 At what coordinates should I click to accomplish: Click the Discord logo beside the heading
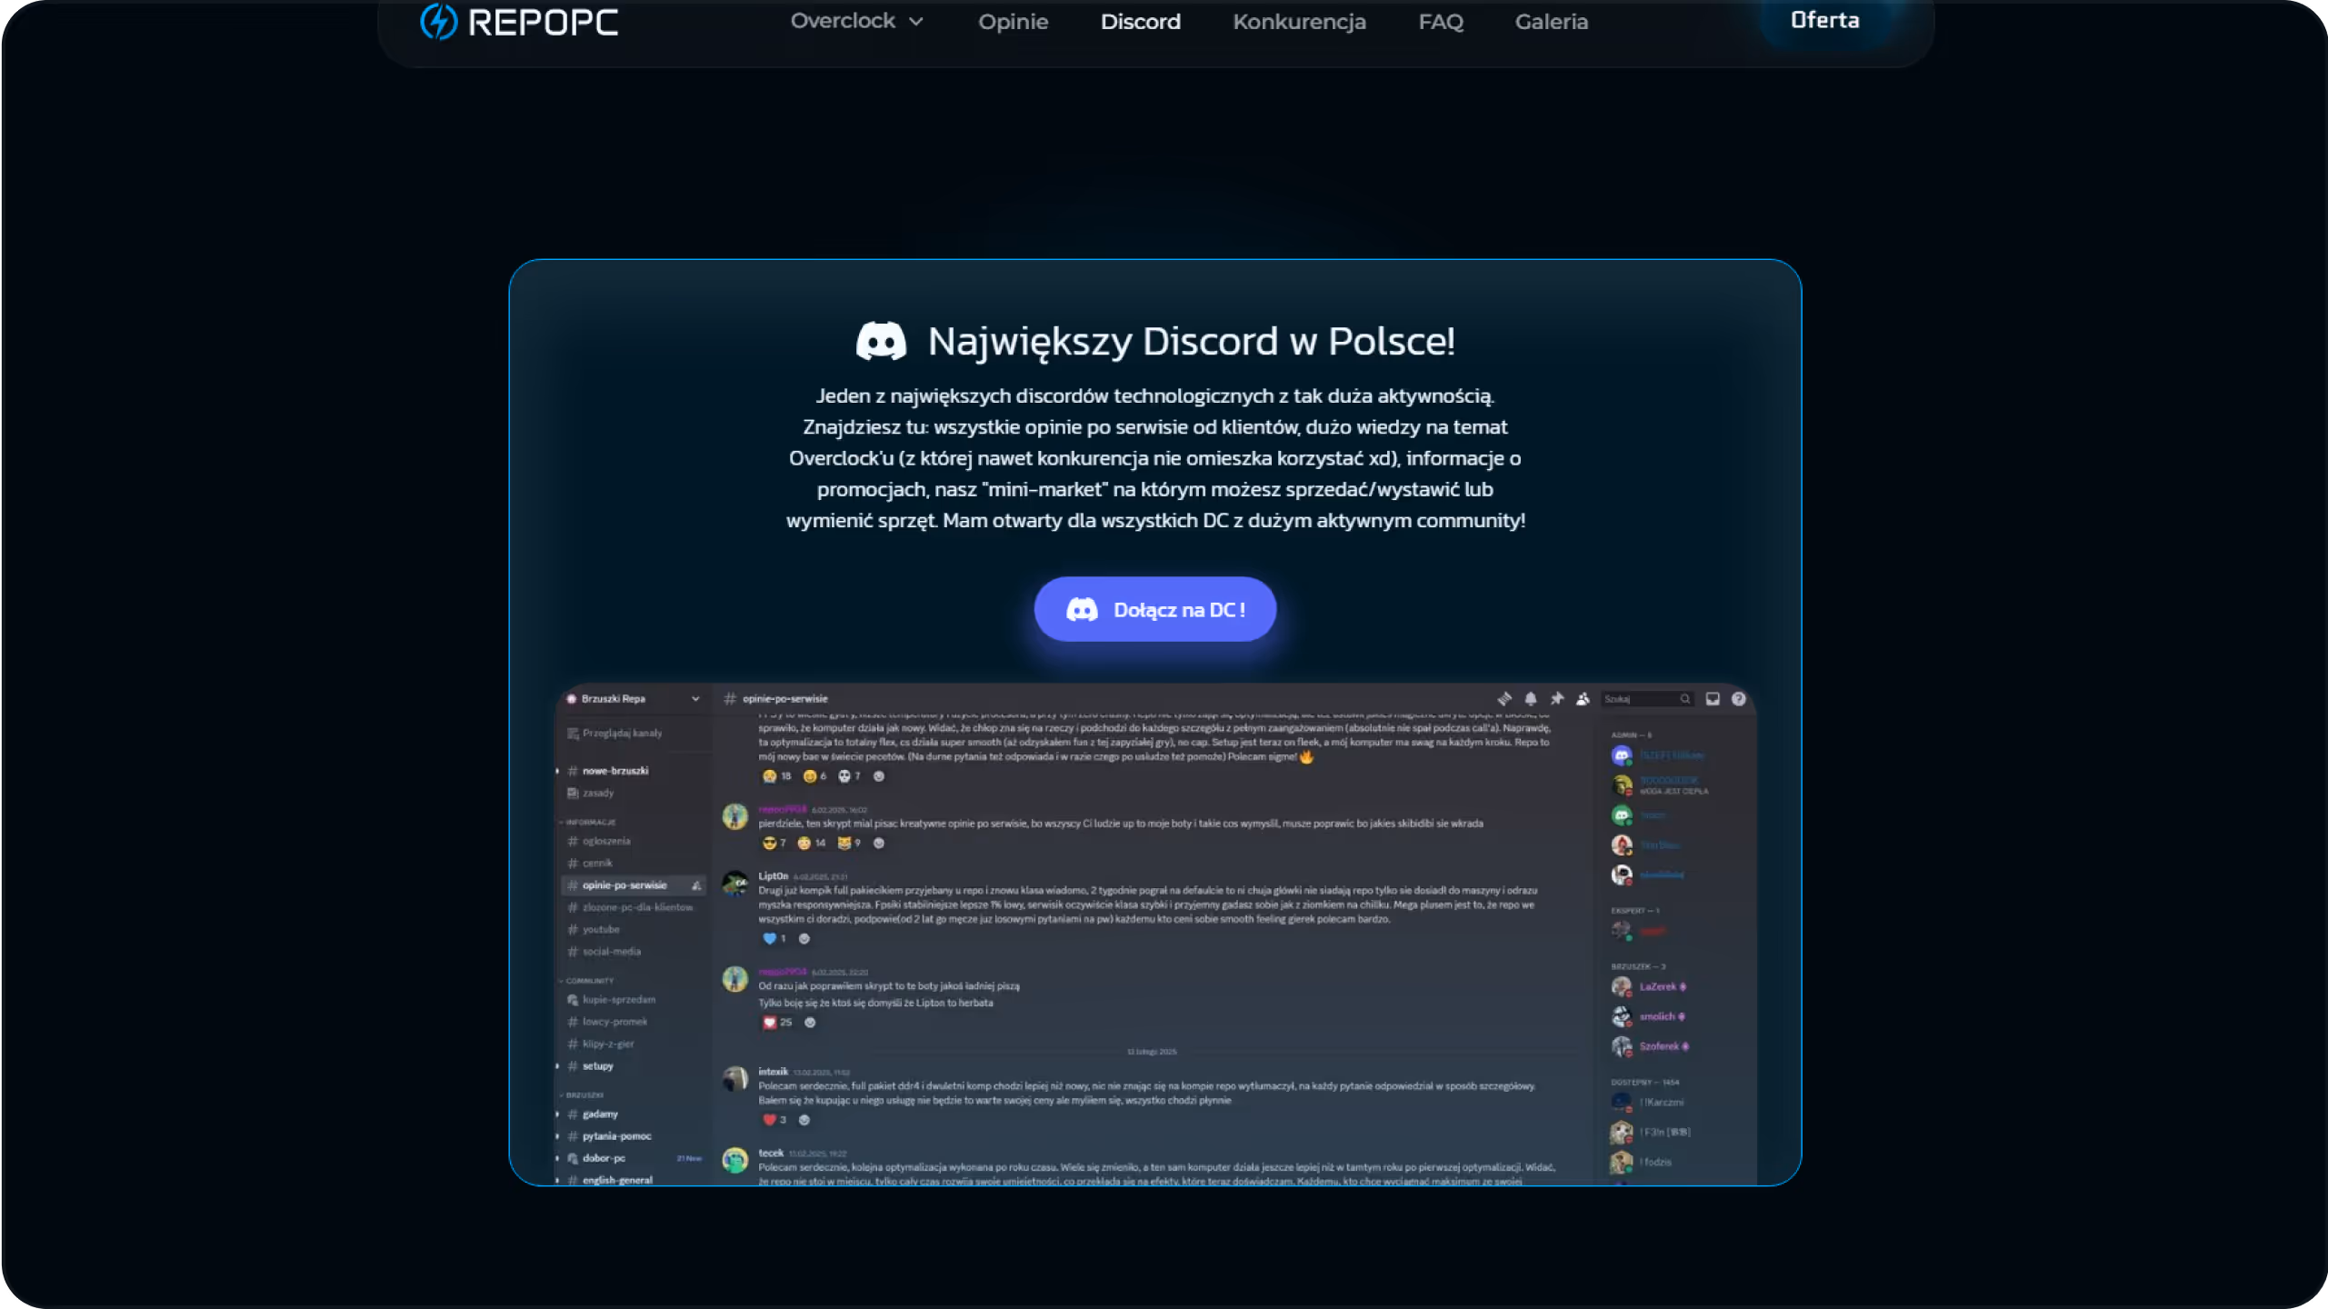click(881, 341)
